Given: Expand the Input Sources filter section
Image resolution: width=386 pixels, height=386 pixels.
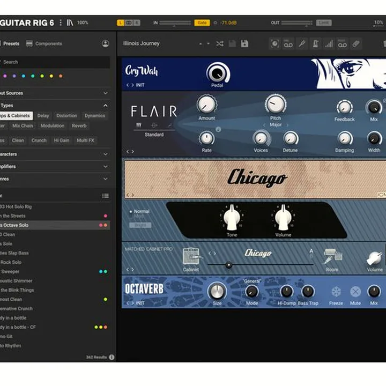Looking at the screenshot, I should [x=55, y=93].
